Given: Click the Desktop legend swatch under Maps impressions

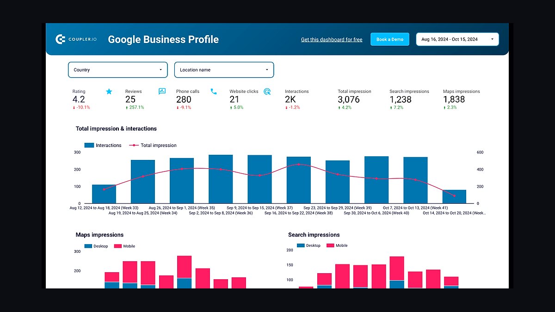Looking at the screenshot, I should point(87,246).
